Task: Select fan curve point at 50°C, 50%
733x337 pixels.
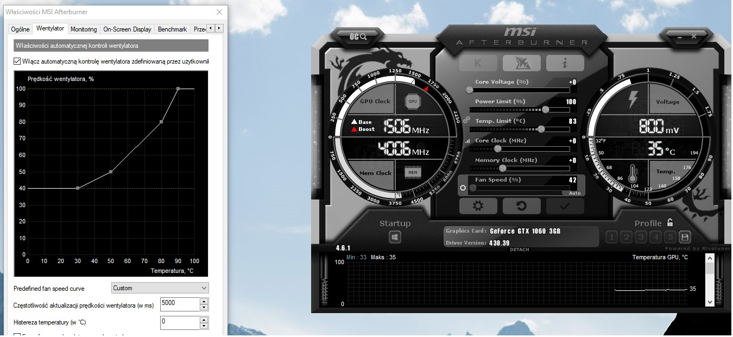Action: 111,172
